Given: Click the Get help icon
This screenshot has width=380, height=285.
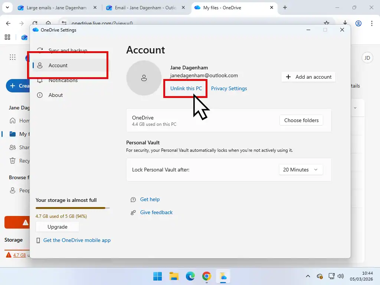Looking at the screenshot, I should 133,199.
